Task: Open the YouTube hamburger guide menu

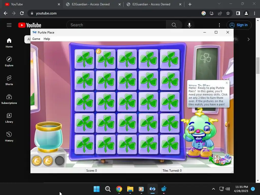Action: pyautogui.click(x=9, y=25)
